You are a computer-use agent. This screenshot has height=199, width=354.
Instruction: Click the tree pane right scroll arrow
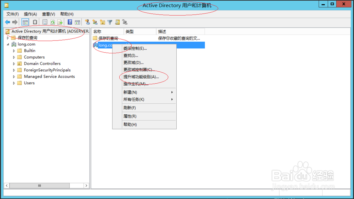click(x=86, y=186)
